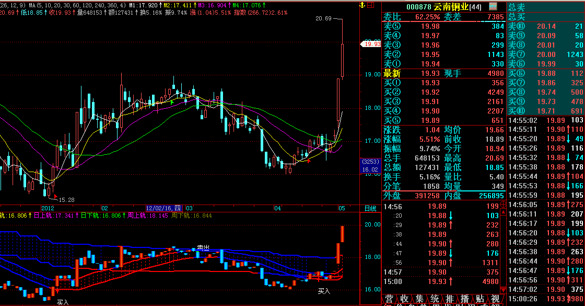Click the yellow anchor icon above chart
This screenshot has height=306, width=585.
pos(361,5)
